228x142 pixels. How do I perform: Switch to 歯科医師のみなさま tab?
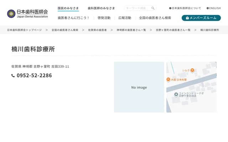click(x=101, y=8)
